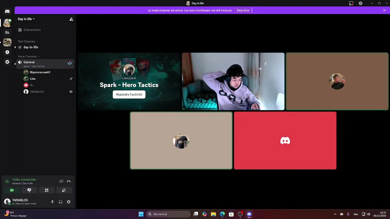Select the beige participant tile
Viewport: 390px width, 219px height.
[x=181, y=141]
